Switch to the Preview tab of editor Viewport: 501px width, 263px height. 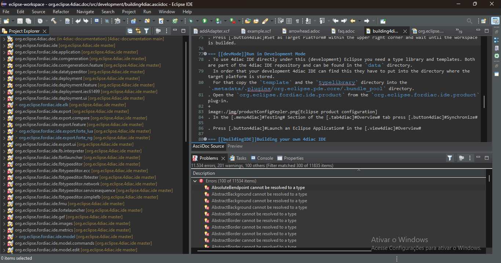click(235, 146)
